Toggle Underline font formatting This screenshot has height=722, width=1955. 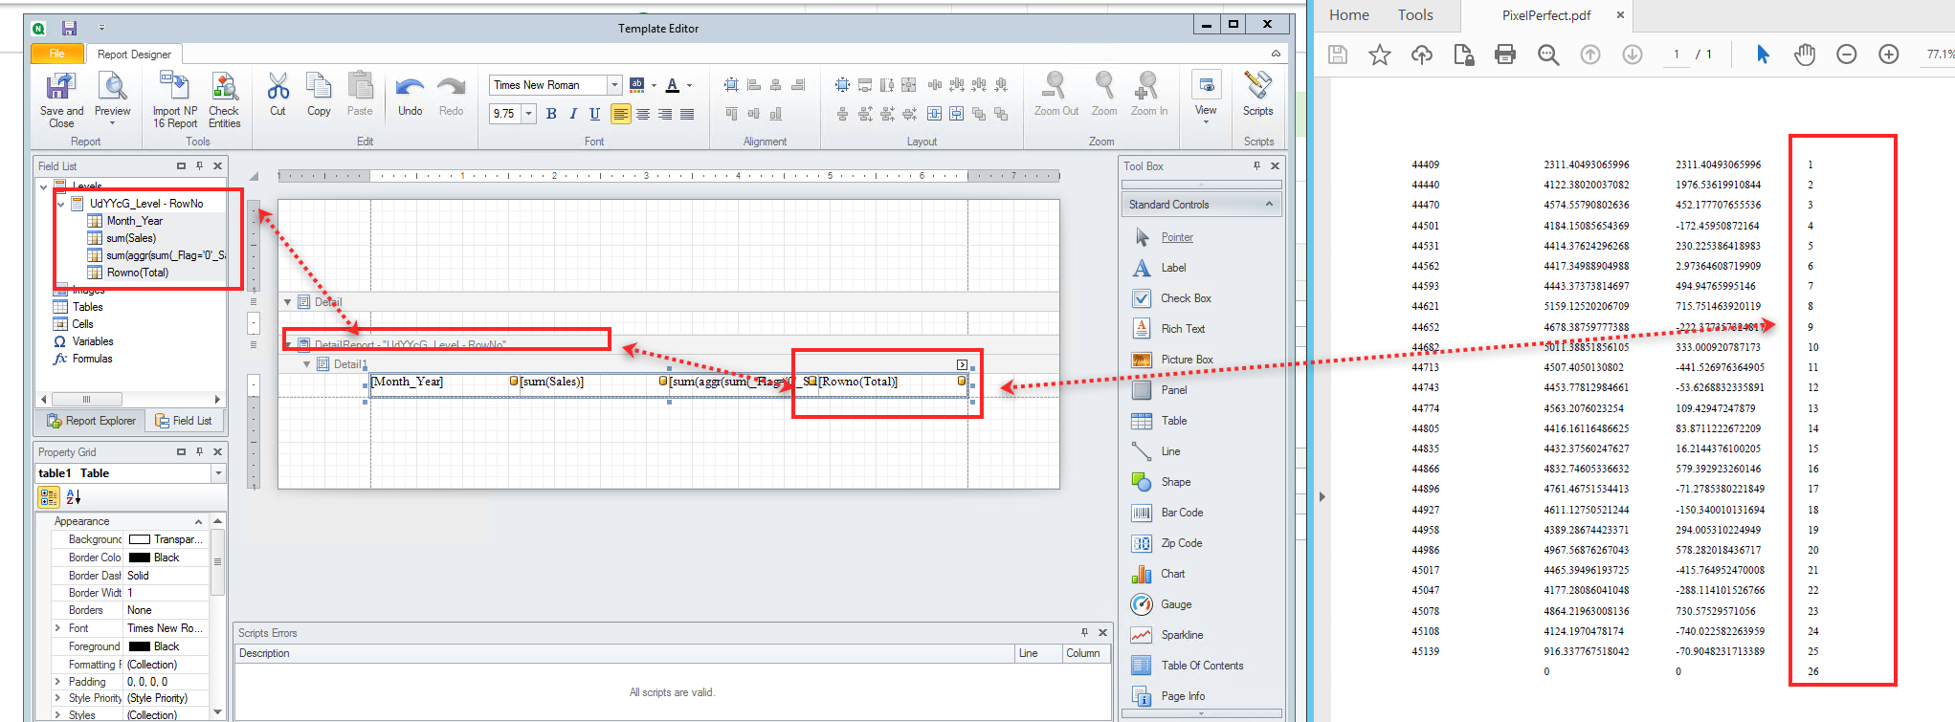tap(595, 114)
